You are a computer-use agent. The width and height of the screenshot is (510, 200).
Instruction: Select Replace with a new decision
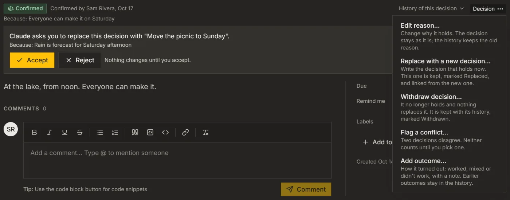[449, 72]
